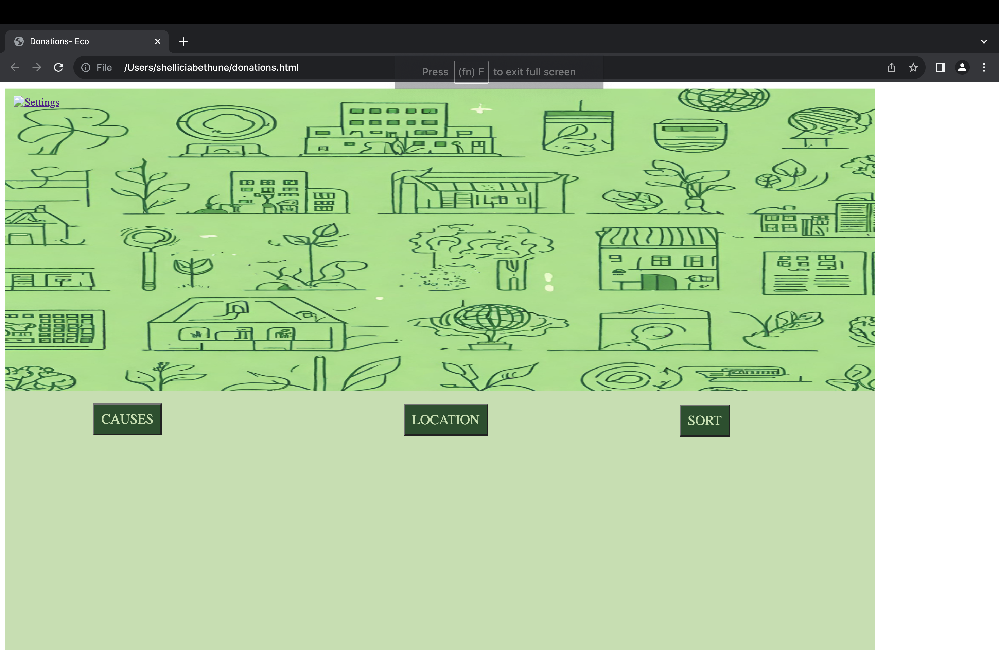Click the browser forward arrow
This screenshot has height=650, width=999.
(37, 67)
